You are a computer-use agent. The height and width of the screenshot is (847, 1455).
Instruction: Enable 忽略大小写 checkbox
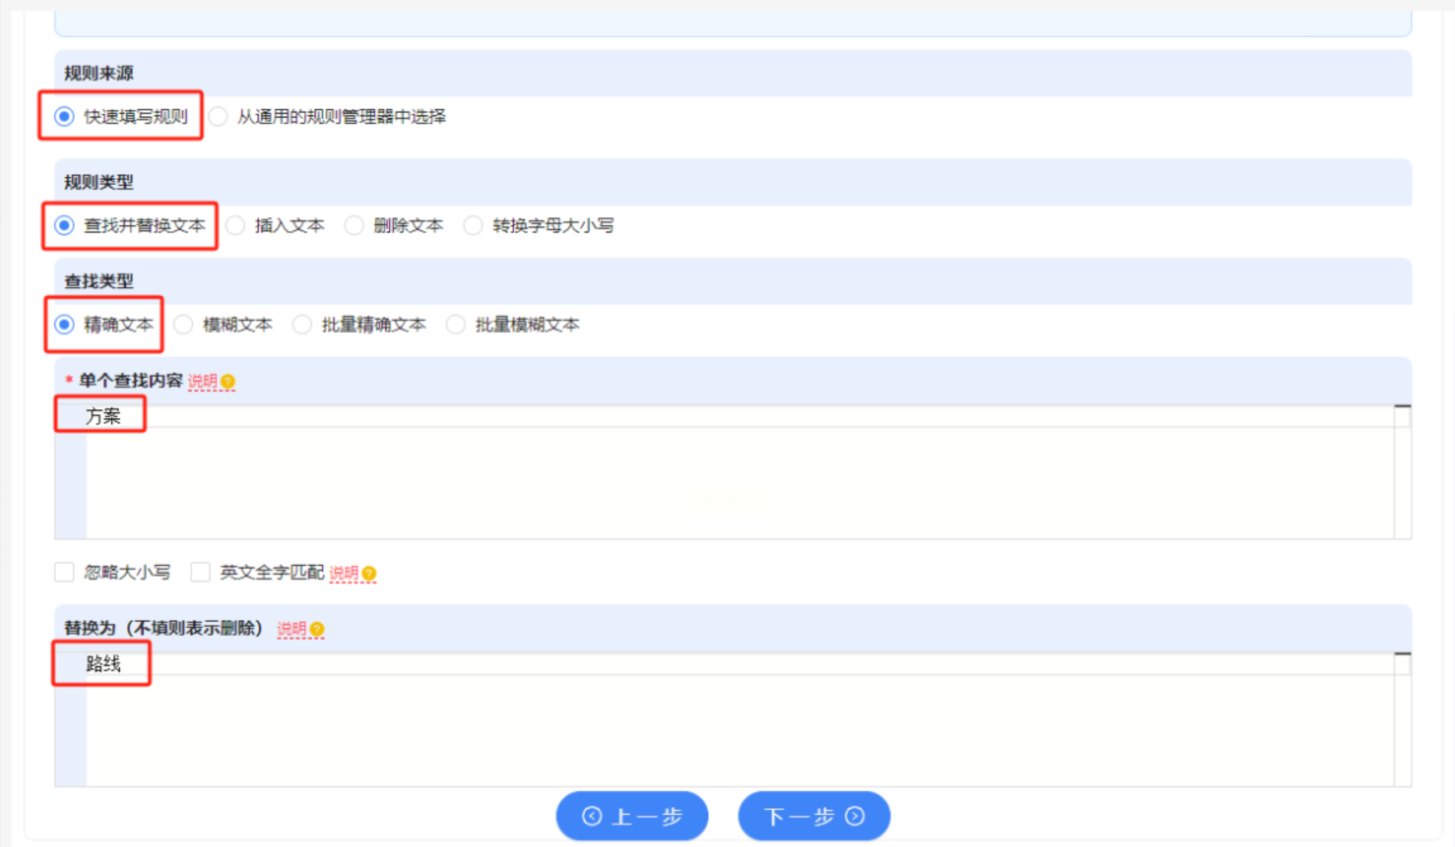pos(65,572)
